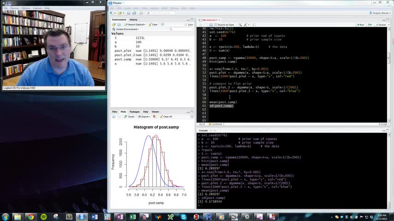Click the Windows Start button

click(6, 217)
